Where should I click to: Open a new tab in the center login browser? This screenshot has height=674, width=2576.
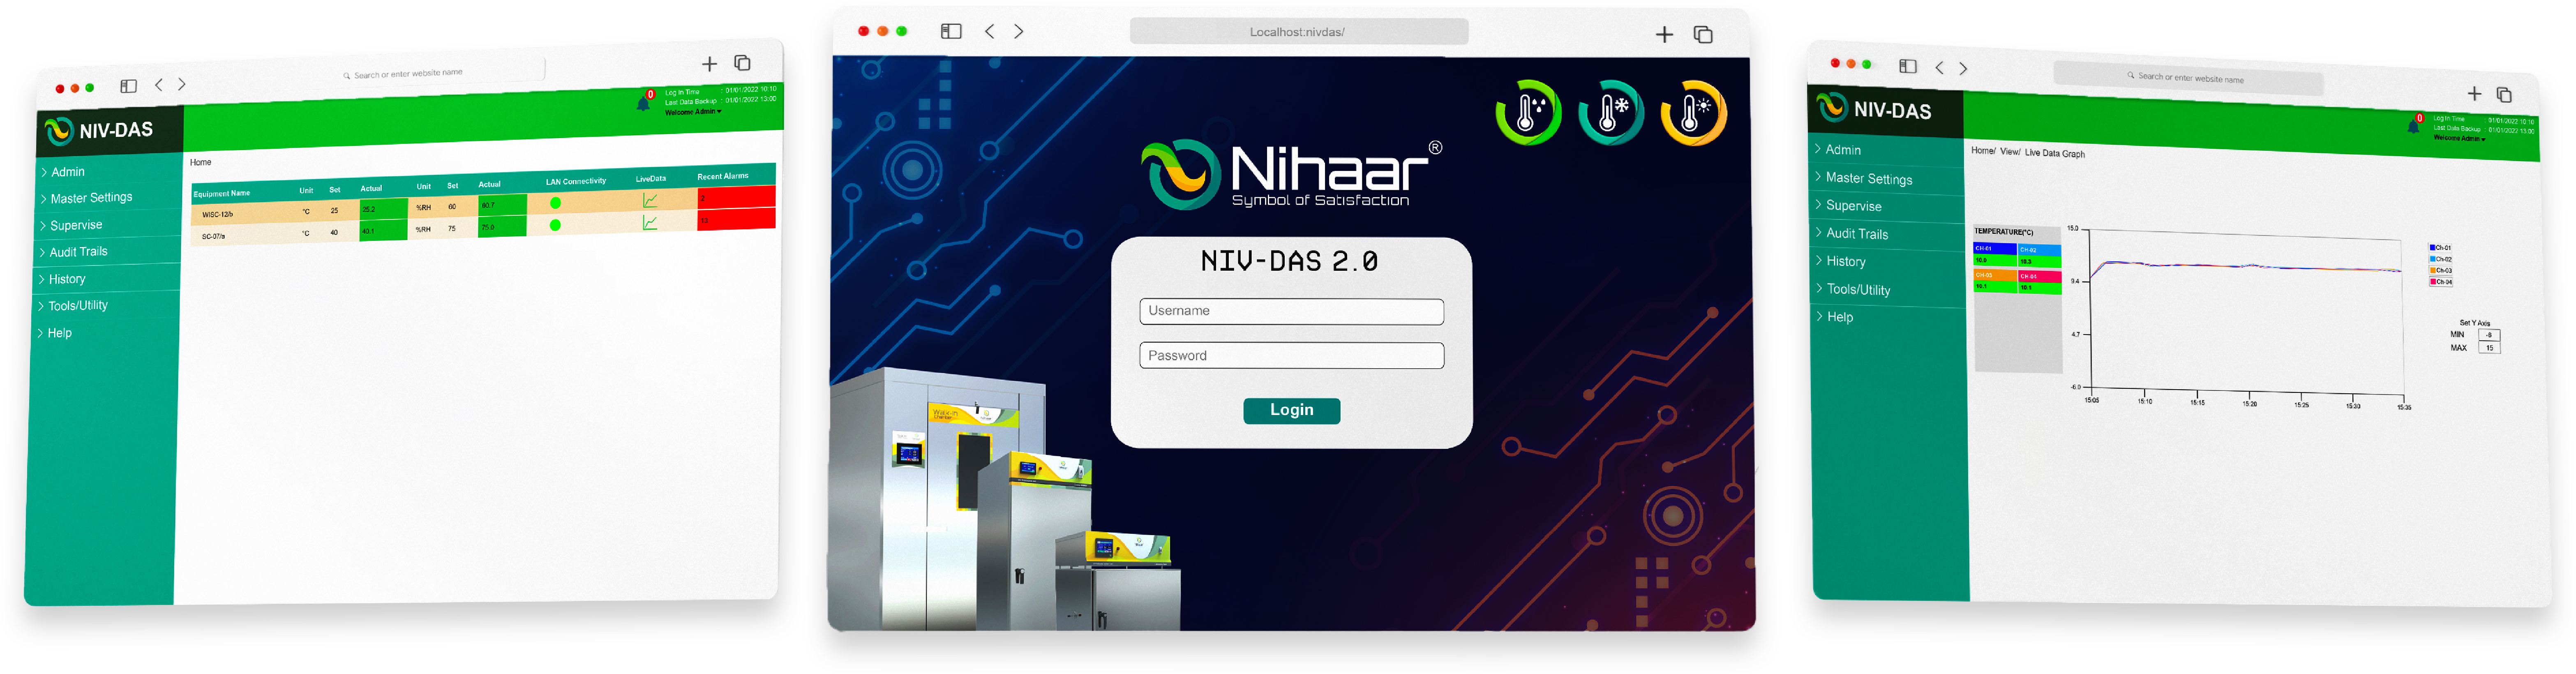point(1664,35)
